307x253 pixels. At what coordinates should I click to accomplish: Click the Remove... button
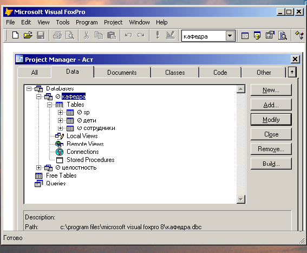pyautogui.click(x=271, y=149)
